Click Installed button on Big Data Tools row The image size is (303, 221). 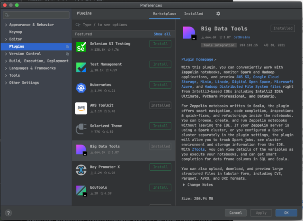(x=160, y=146)
